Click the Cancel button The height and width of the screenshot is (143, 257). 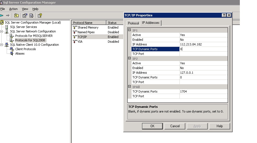tap(175, 126)
